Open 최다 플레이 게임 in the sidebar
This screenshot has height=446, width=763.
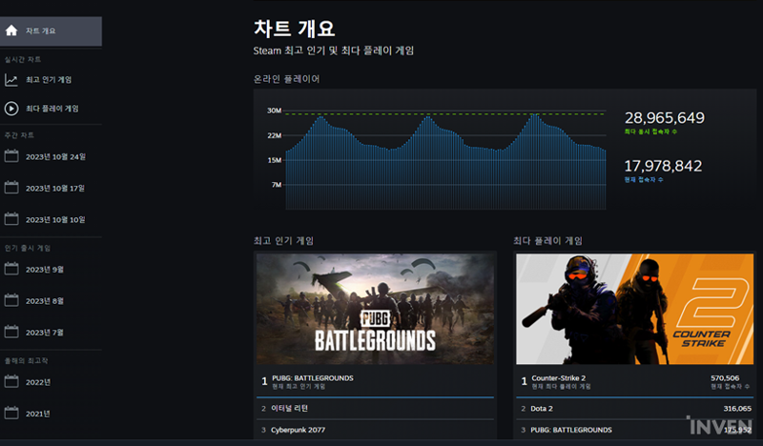51,109
